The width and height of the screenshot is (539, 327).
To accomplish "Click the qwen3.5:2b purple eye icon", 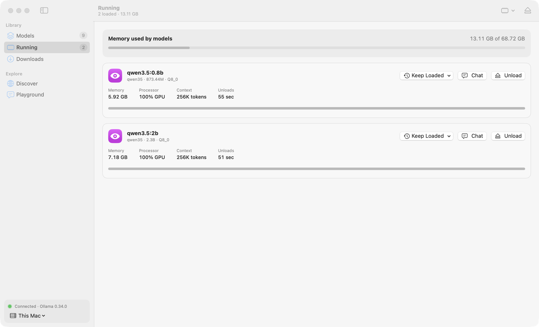I will [x=115, y=136].
